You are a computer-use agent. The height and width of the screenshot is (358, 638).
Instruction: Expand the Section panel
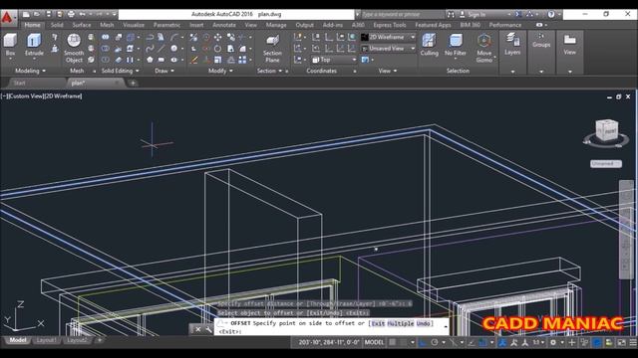pyautogui.click(x=269, y=71)
